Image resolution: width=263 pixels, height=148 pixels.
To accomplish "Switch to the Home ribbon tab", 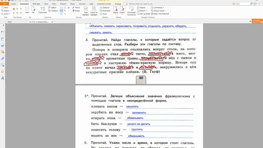I will point(13,4).
